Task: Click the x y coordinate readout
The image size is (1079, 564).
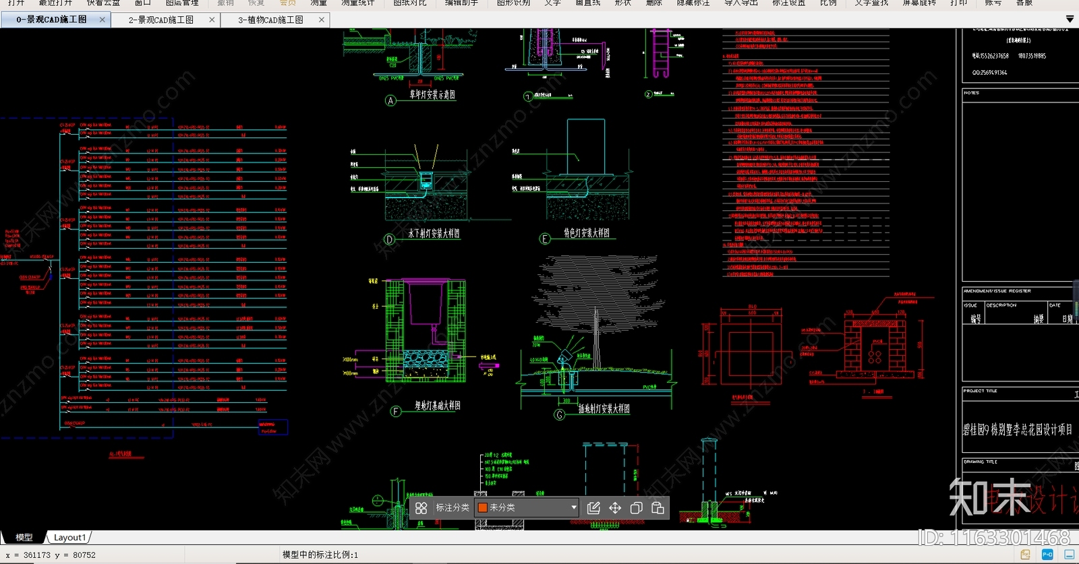Action: tap(51, 555)
